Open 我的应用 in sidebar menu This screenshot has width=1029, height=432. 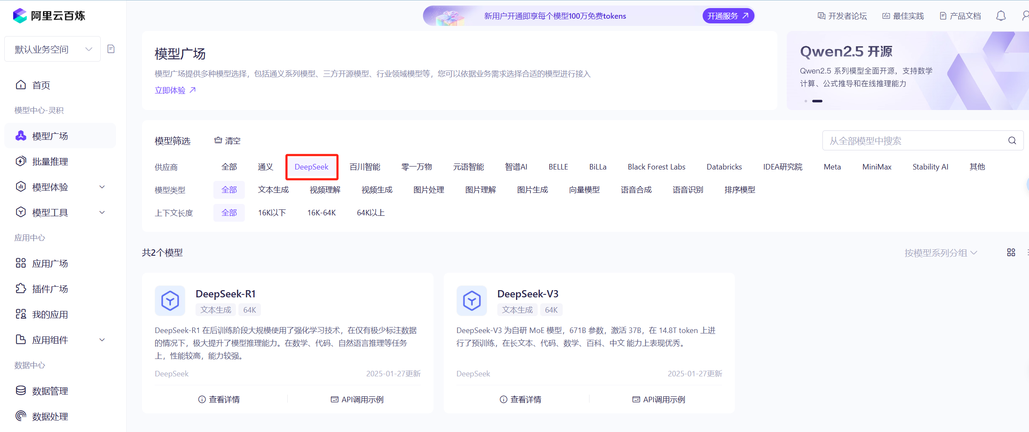60,314
